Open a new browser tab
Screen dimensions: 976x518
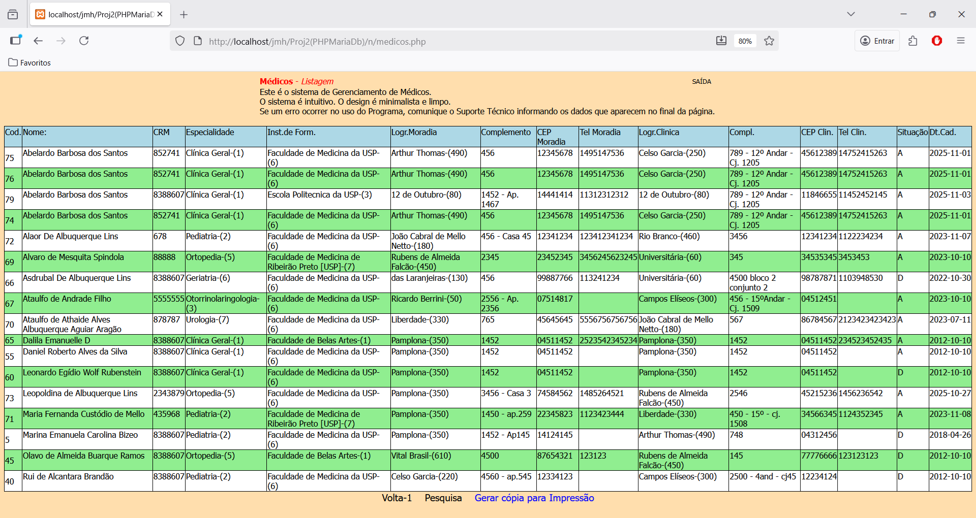tap(184, 15)
